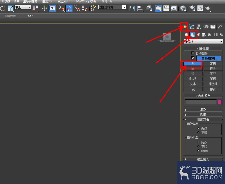
Task: Click the 线 line button
Action: [193, 64]
